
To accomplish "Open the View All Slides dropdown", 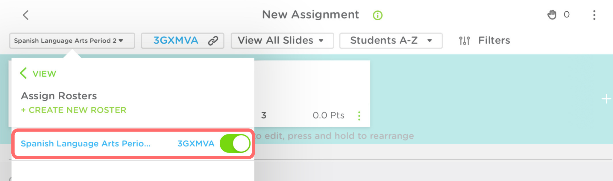I will [x=282, y=41].
